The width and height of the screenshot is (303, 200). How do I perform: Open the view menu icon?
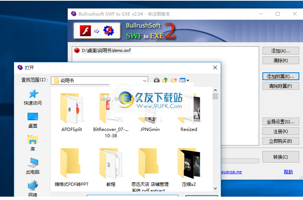(x=184, y=81)
